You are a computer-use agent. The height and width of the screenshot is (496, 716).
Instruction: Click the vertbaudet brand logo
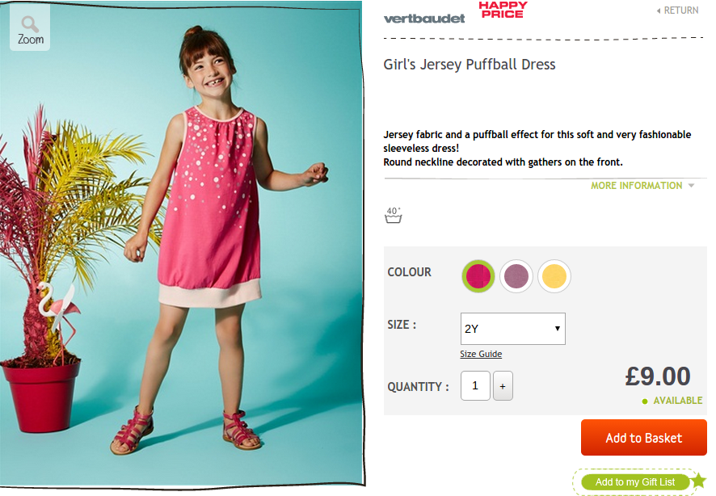[x=424, y=19]
